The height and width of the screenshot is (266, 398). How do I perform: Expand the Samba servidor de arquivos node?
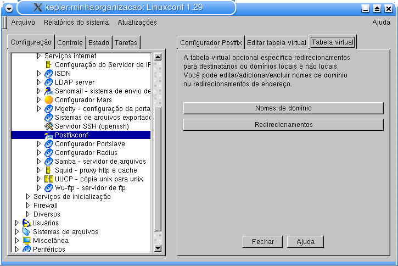[x=38, y=162]
